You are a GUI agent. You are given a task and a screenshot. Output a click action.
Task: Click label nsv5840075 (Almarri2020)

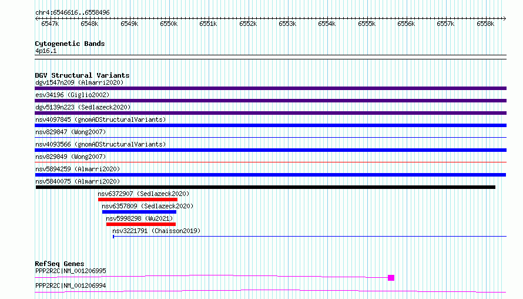[x=78, y=181]
